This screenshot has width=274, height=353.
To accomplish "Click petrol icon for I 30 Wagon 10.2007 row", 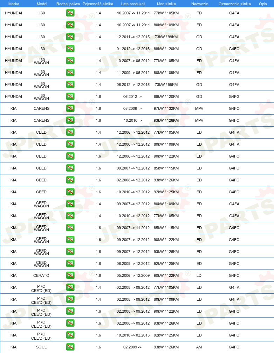I will pos(70,61).
